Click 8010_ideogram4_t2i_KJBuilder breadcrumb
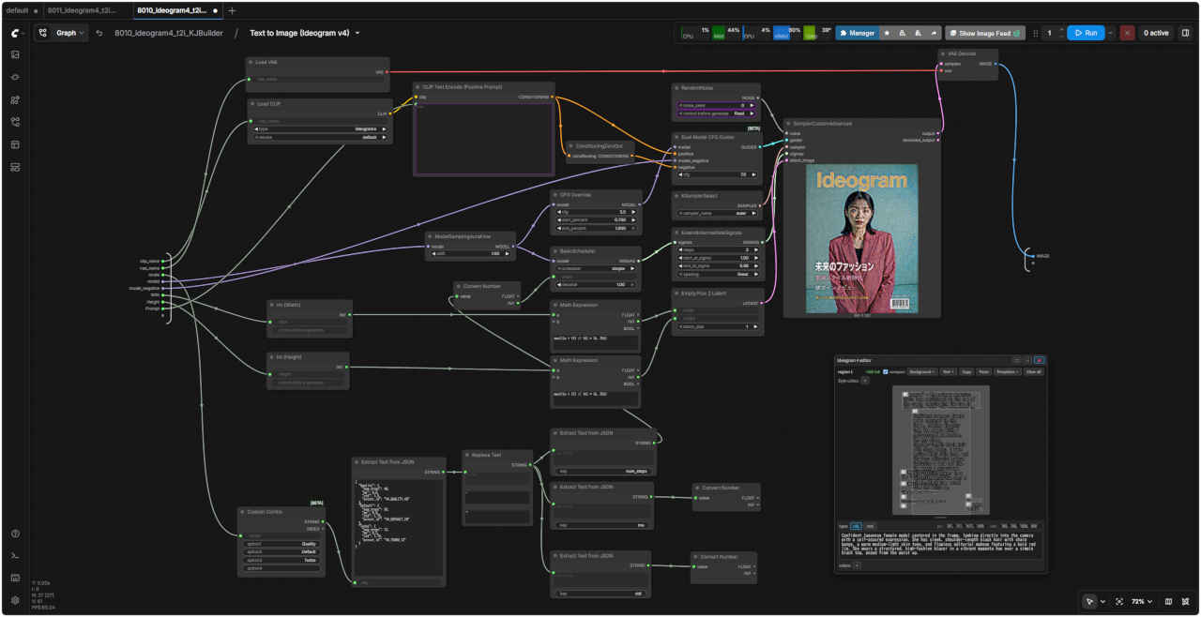Screen dimensions: 1201x617 tap(167, 33)
